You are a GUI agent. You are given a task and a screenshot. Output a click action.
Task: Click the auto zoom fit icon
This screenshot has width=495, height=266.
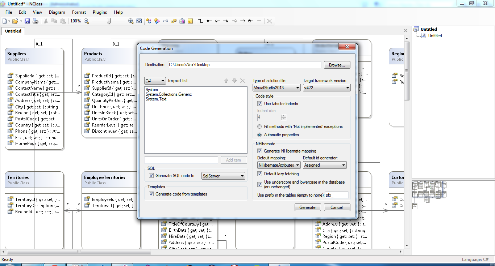pyautogui.click(x=139, y=21)
